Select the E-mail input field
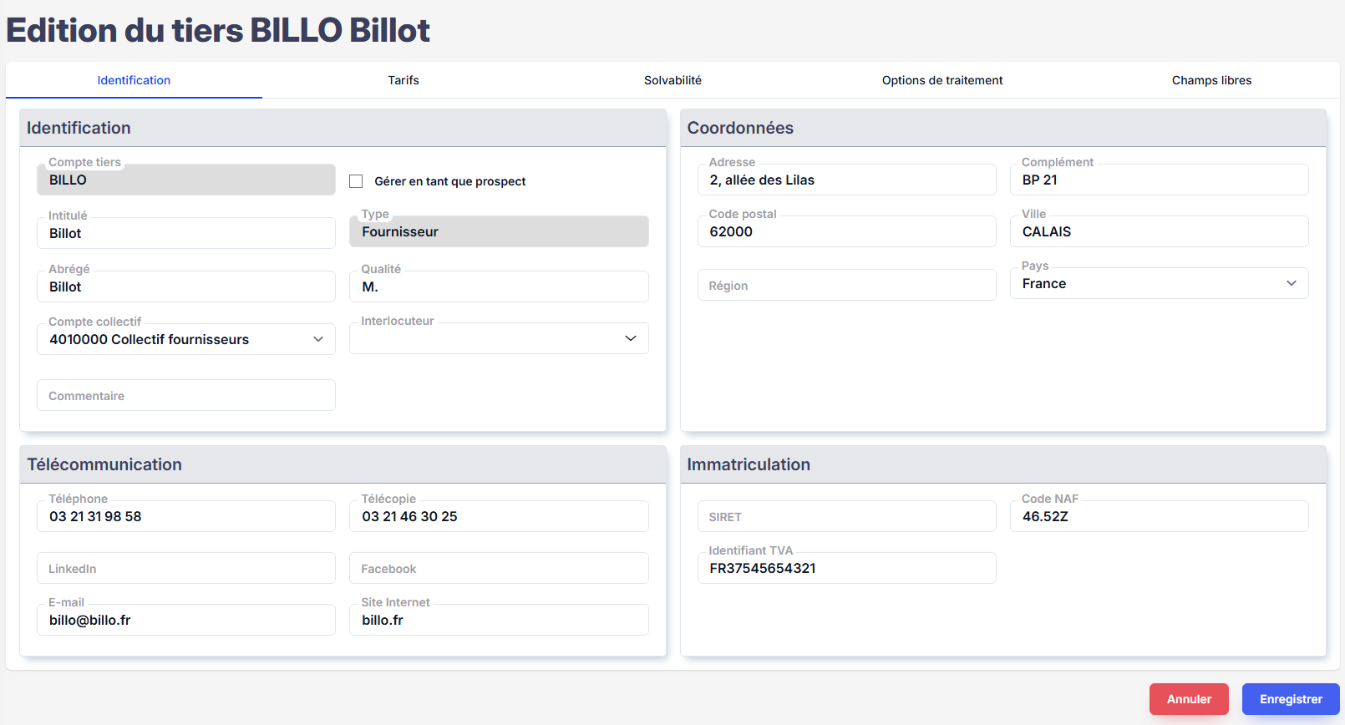 [185, 621]
